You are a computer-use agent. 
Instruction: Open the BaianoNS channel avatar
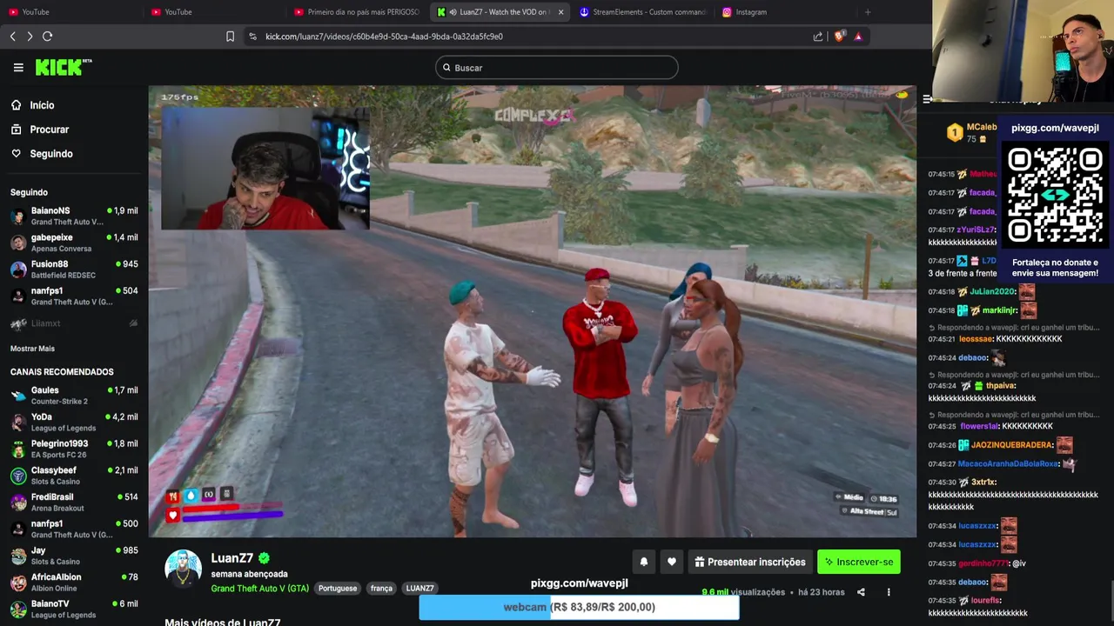click(x=18, y=216)
